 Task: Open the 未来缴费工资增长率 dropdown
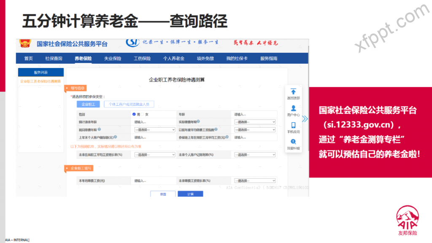[x=254, y=180]
